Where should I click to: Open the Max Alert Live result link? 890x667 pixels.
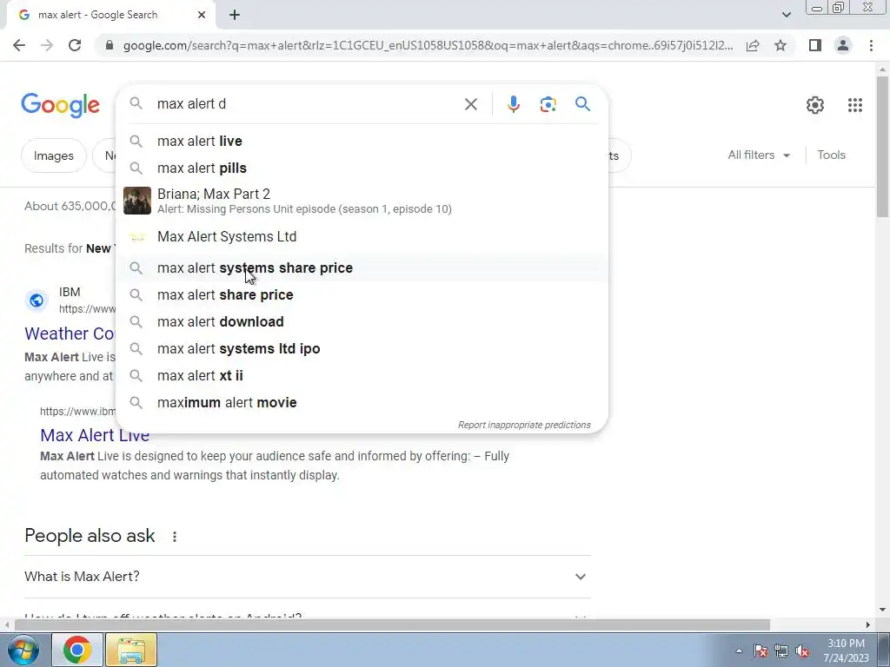pyautogui.click(x=95, y=435)
